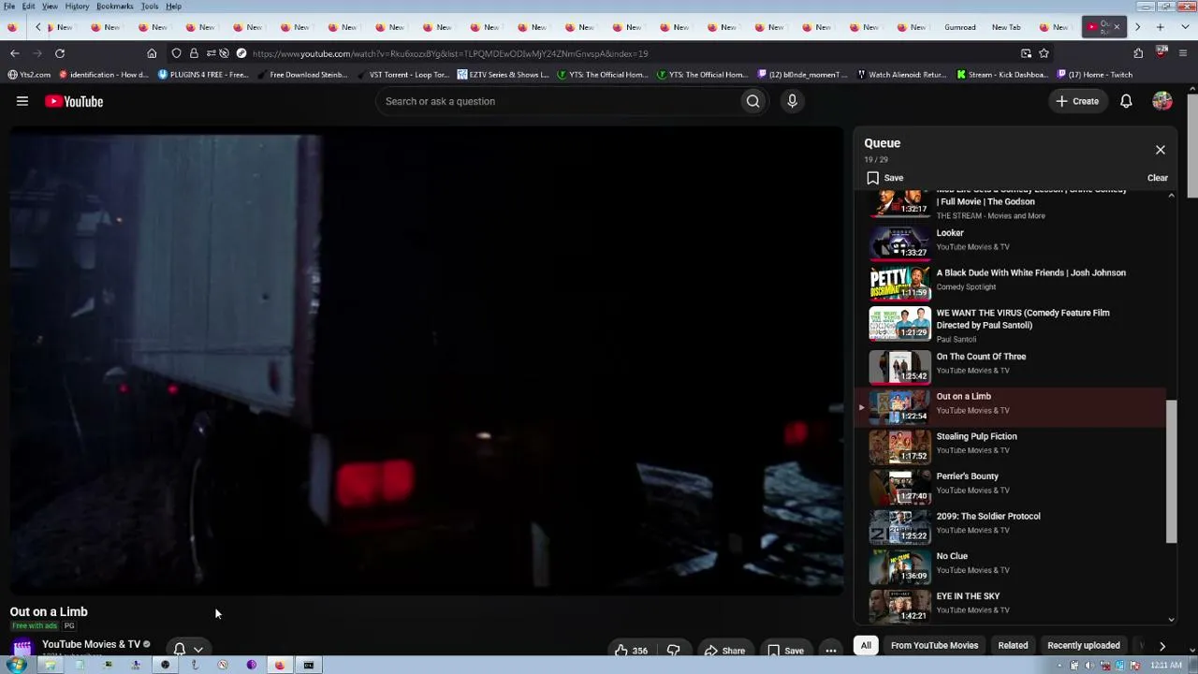This screenshot has width=1198, height=674.
Task: Save the queue as a playlist
Action: [x=884, y=178]
